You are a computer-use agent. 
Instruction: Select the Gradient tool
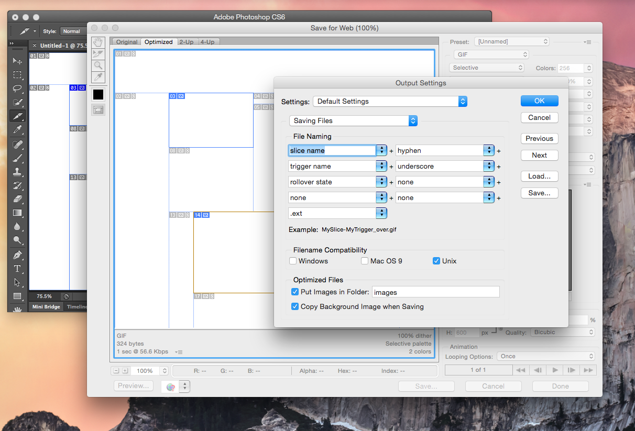click(17, 213)
